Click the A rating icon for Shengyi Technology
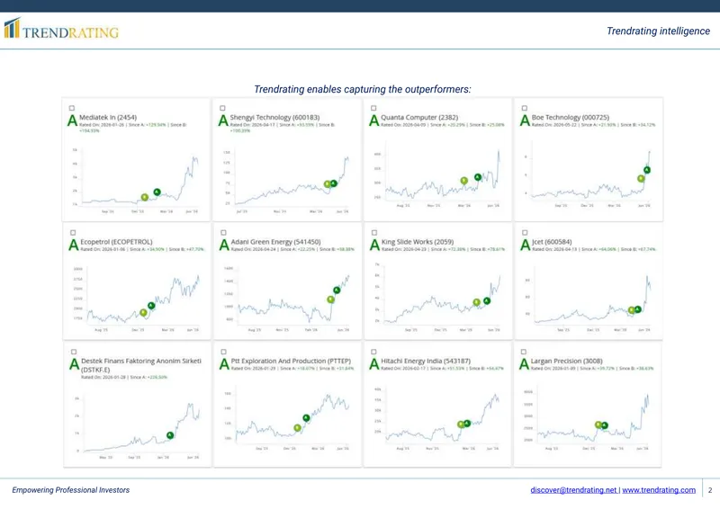The width and height of the screenshot is (720, 509). click(x=223, y=121)
